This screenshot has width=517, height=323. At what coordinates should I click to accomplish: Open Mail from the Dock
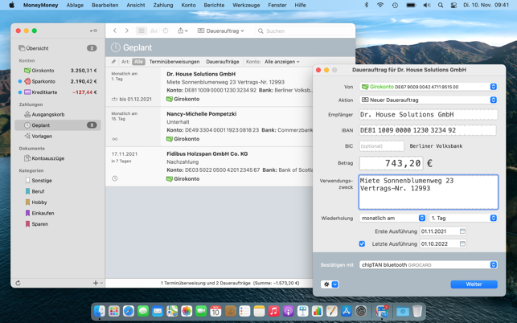[x=158, y=311]
